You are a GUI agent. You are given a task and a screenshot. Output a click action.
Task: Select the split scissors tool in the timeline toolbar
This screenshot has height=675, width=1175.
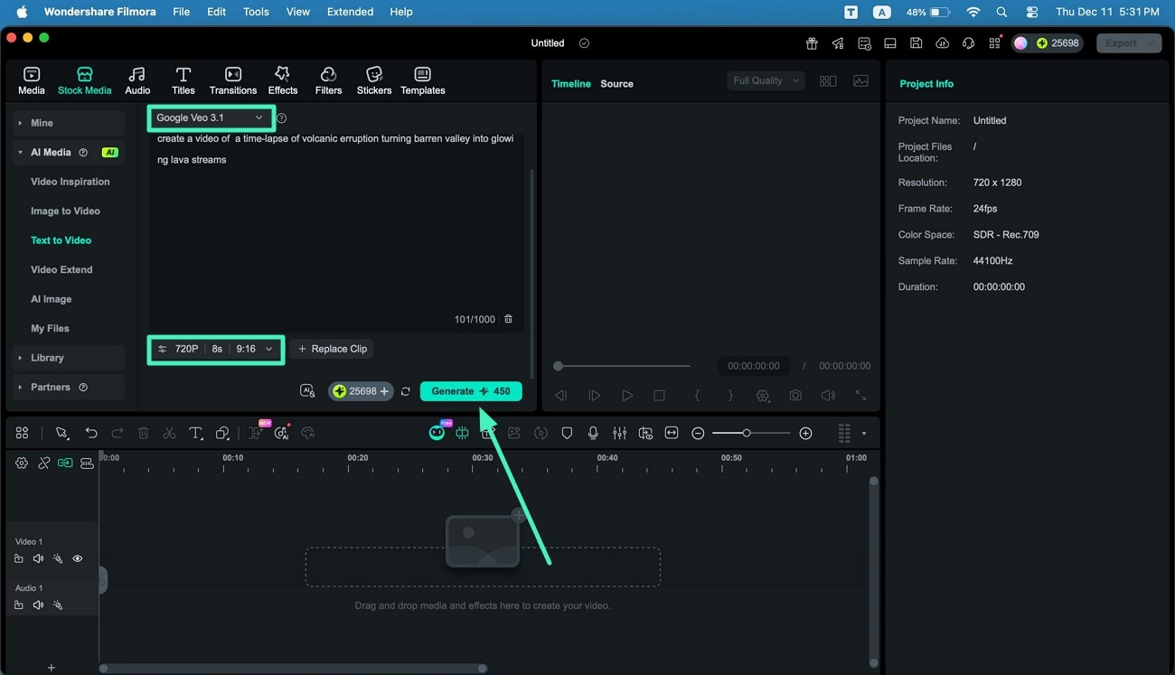coord(168,433)
